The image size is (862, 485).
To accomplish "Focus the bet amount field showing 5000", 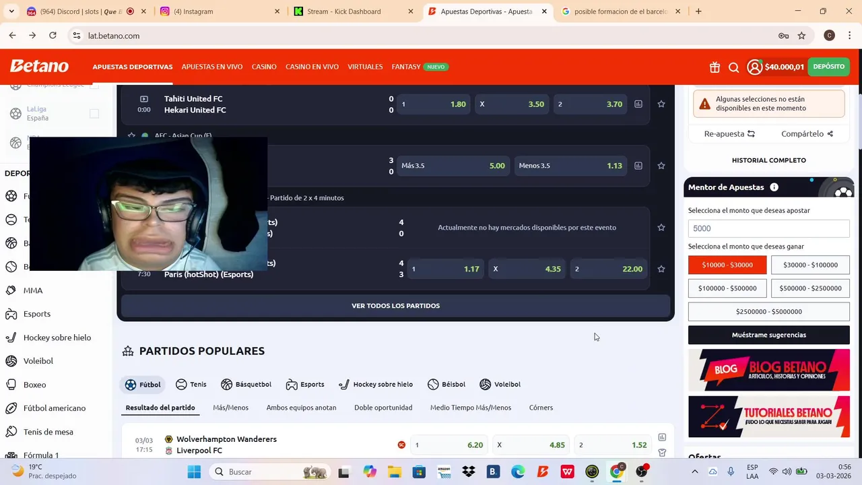I will pos(768,228).
